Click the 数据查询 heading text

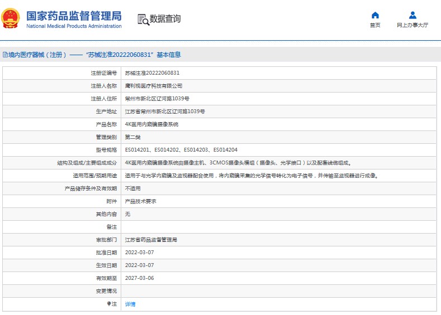point(165,19)
